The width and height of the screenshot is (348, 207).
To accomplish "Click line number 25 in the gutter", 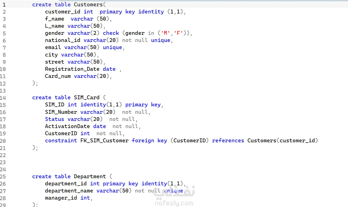I will point(3,176).
